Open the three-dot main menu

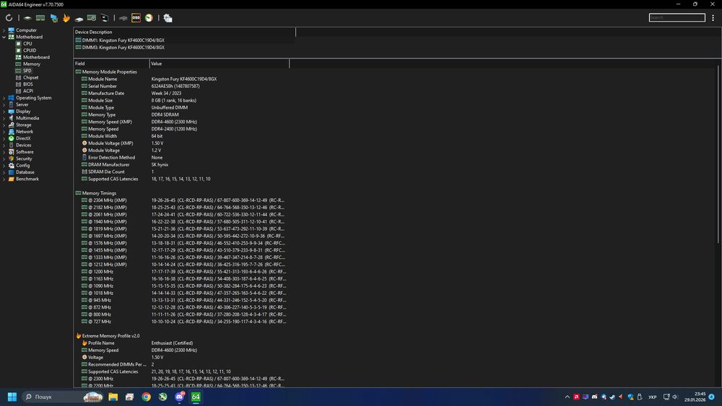[x=713, y=18]
